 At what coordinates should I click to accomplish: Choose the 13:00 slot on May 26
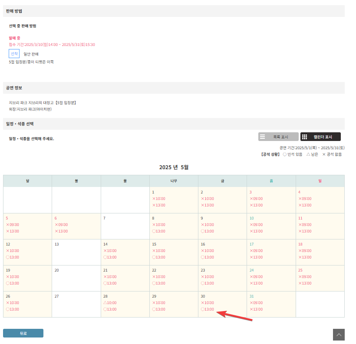pyautogui.click(x=13, y=309)
